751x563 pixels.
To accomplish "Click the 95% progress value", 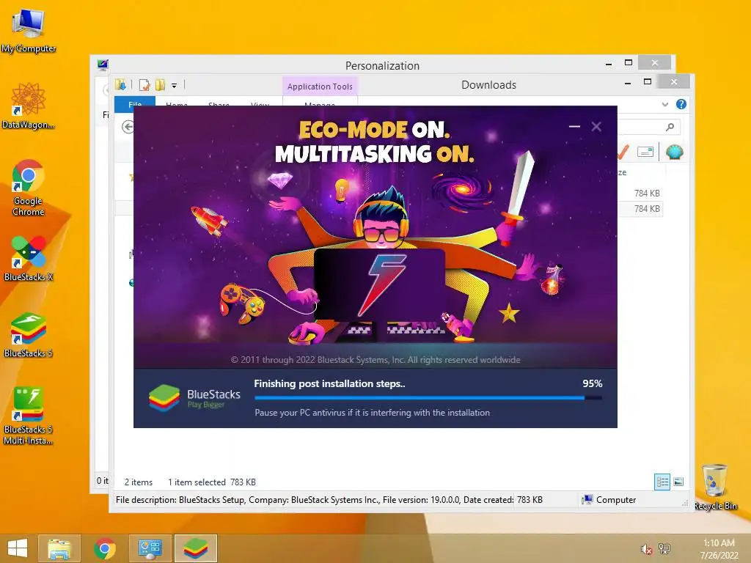I will (593, 383).
